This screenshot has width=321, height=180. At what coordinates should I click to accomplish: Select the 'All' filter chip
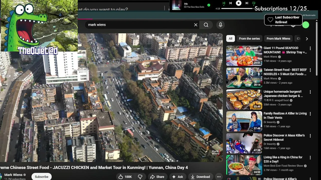(230, 38)
